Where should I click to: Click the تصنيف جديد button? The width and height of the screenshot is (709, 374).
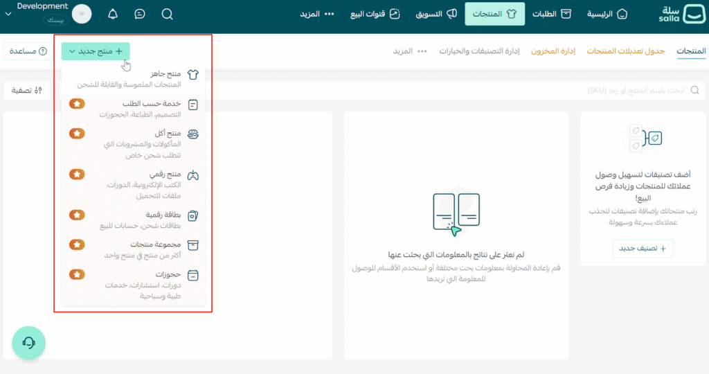click(643, 248)
